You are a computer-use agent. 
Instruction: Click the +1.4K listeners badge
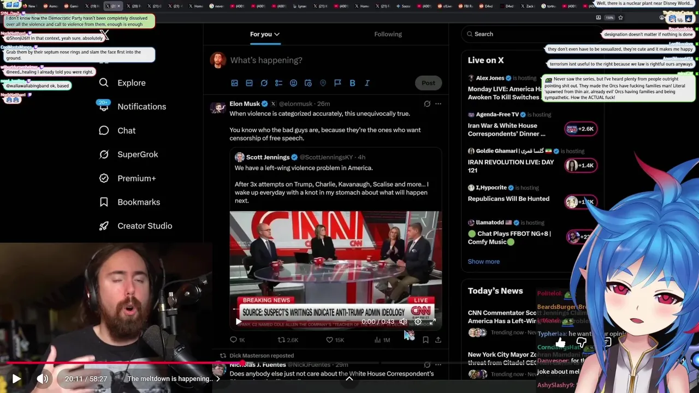point(580,165)
